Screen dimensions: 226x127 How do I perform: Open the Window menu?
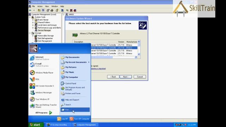point(55,6)
